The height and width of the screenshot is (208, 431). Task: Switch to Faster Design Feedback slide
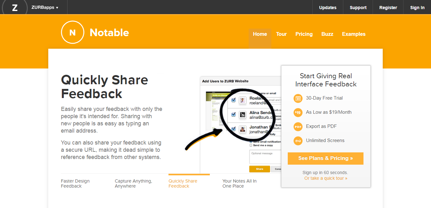coord(75,183)
